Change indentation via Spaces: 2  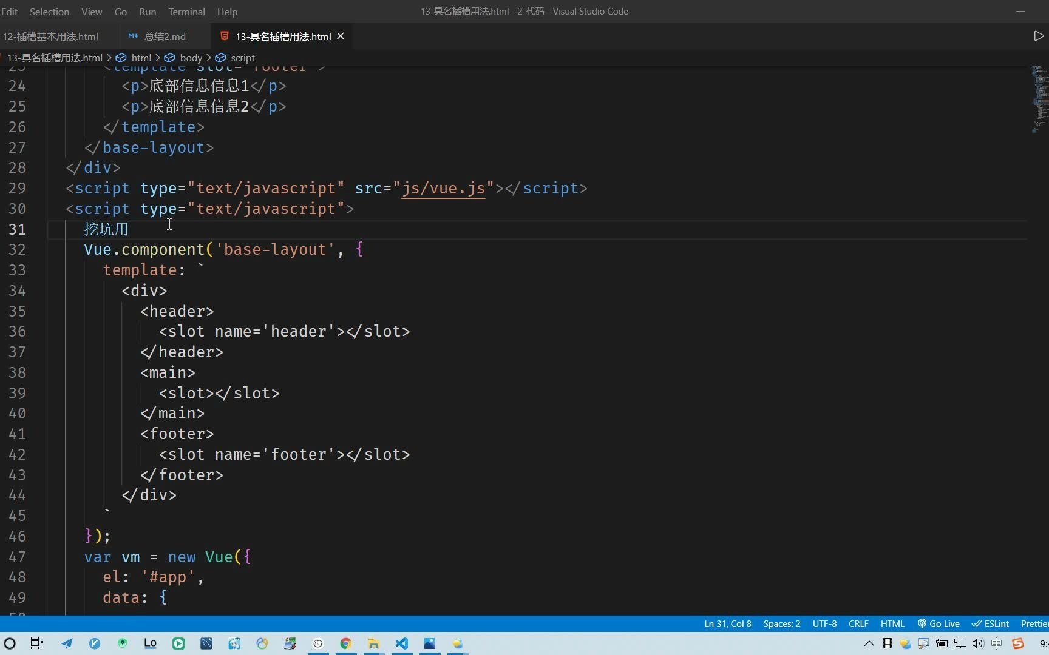(782, 623)
